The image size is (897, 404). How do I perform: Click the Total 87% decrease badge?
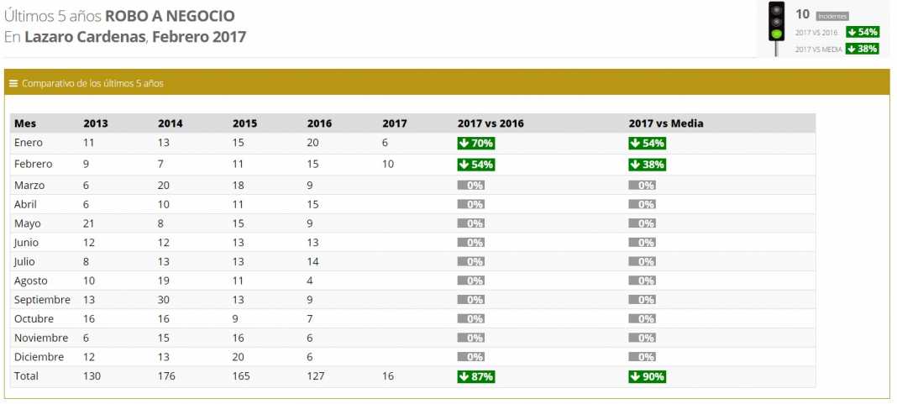click(476, 376)
